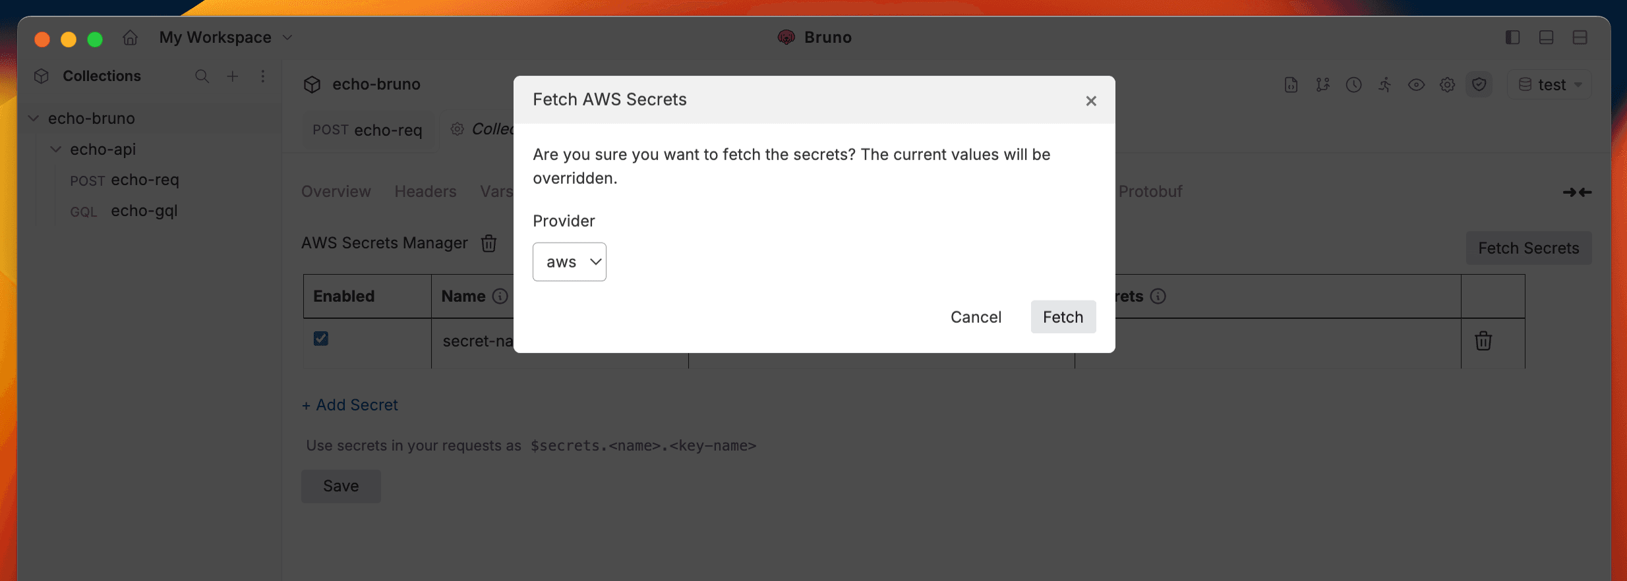Image resolution: width=1627 pixels, height=581 pixels.
Task: Click the split view layout icon
Action: [x=1580, y=38]
